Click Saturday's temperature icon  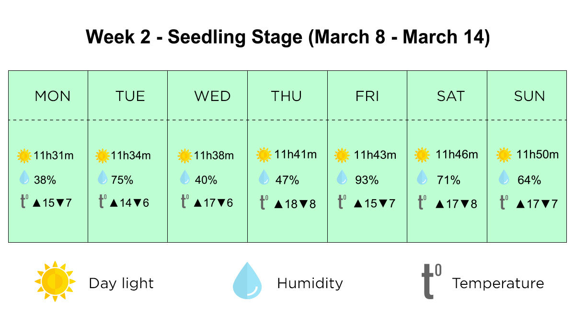coord(422,202)
